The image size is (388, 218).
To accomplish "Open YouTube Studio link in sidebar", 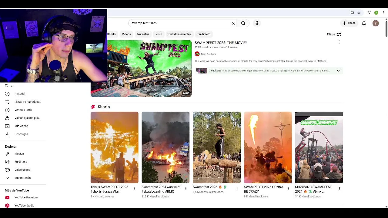I will 24,206.
